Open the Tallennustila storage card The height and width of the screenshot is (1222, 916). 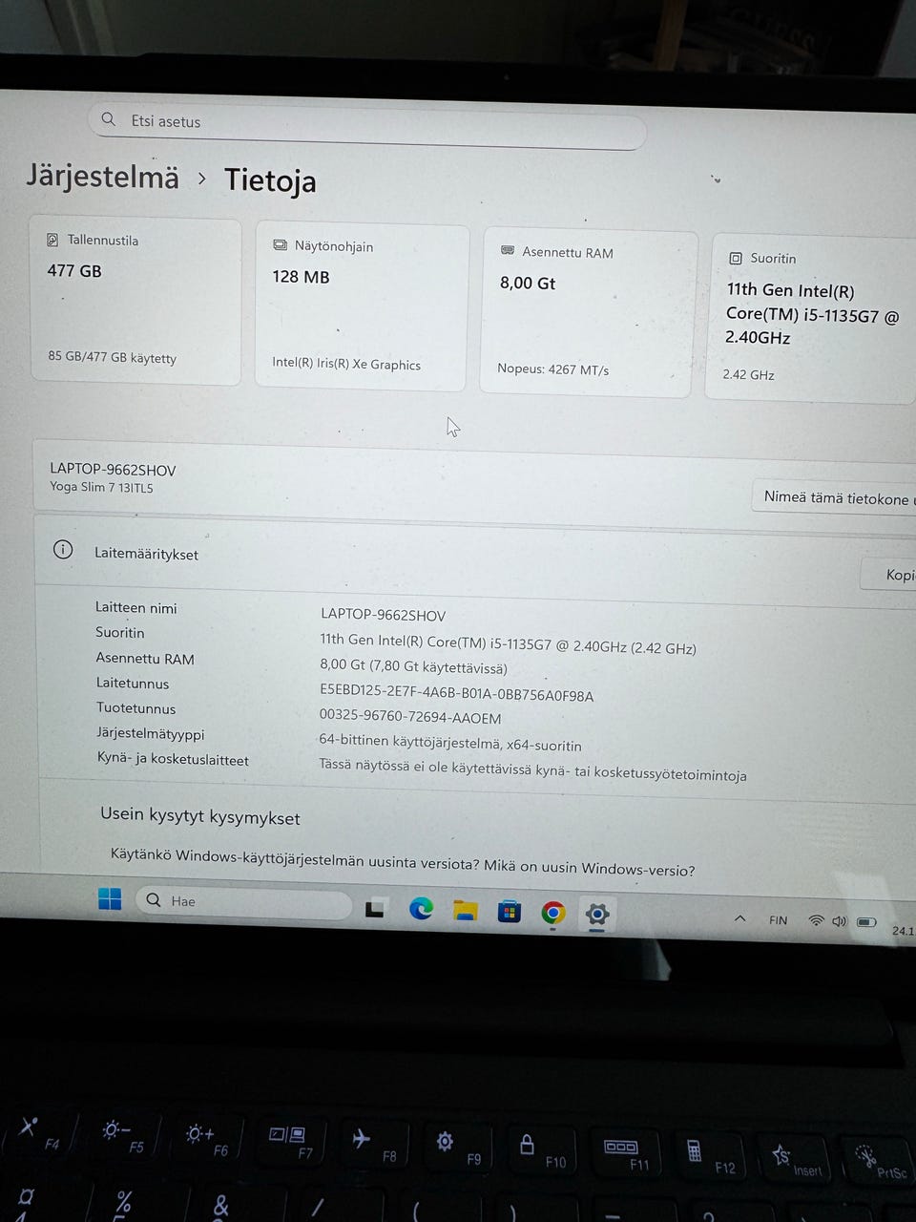(x=135, y=301)
